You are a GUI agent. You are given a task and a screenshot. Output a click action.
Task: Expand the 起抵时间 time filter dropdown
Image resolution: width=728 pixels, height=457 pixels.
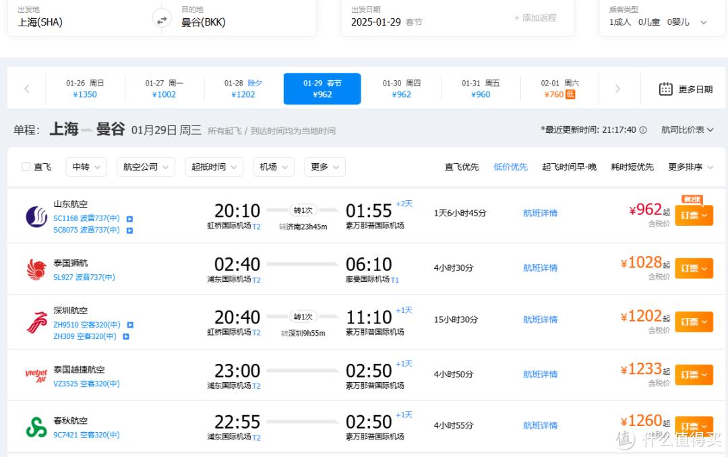tap(214, 167)
